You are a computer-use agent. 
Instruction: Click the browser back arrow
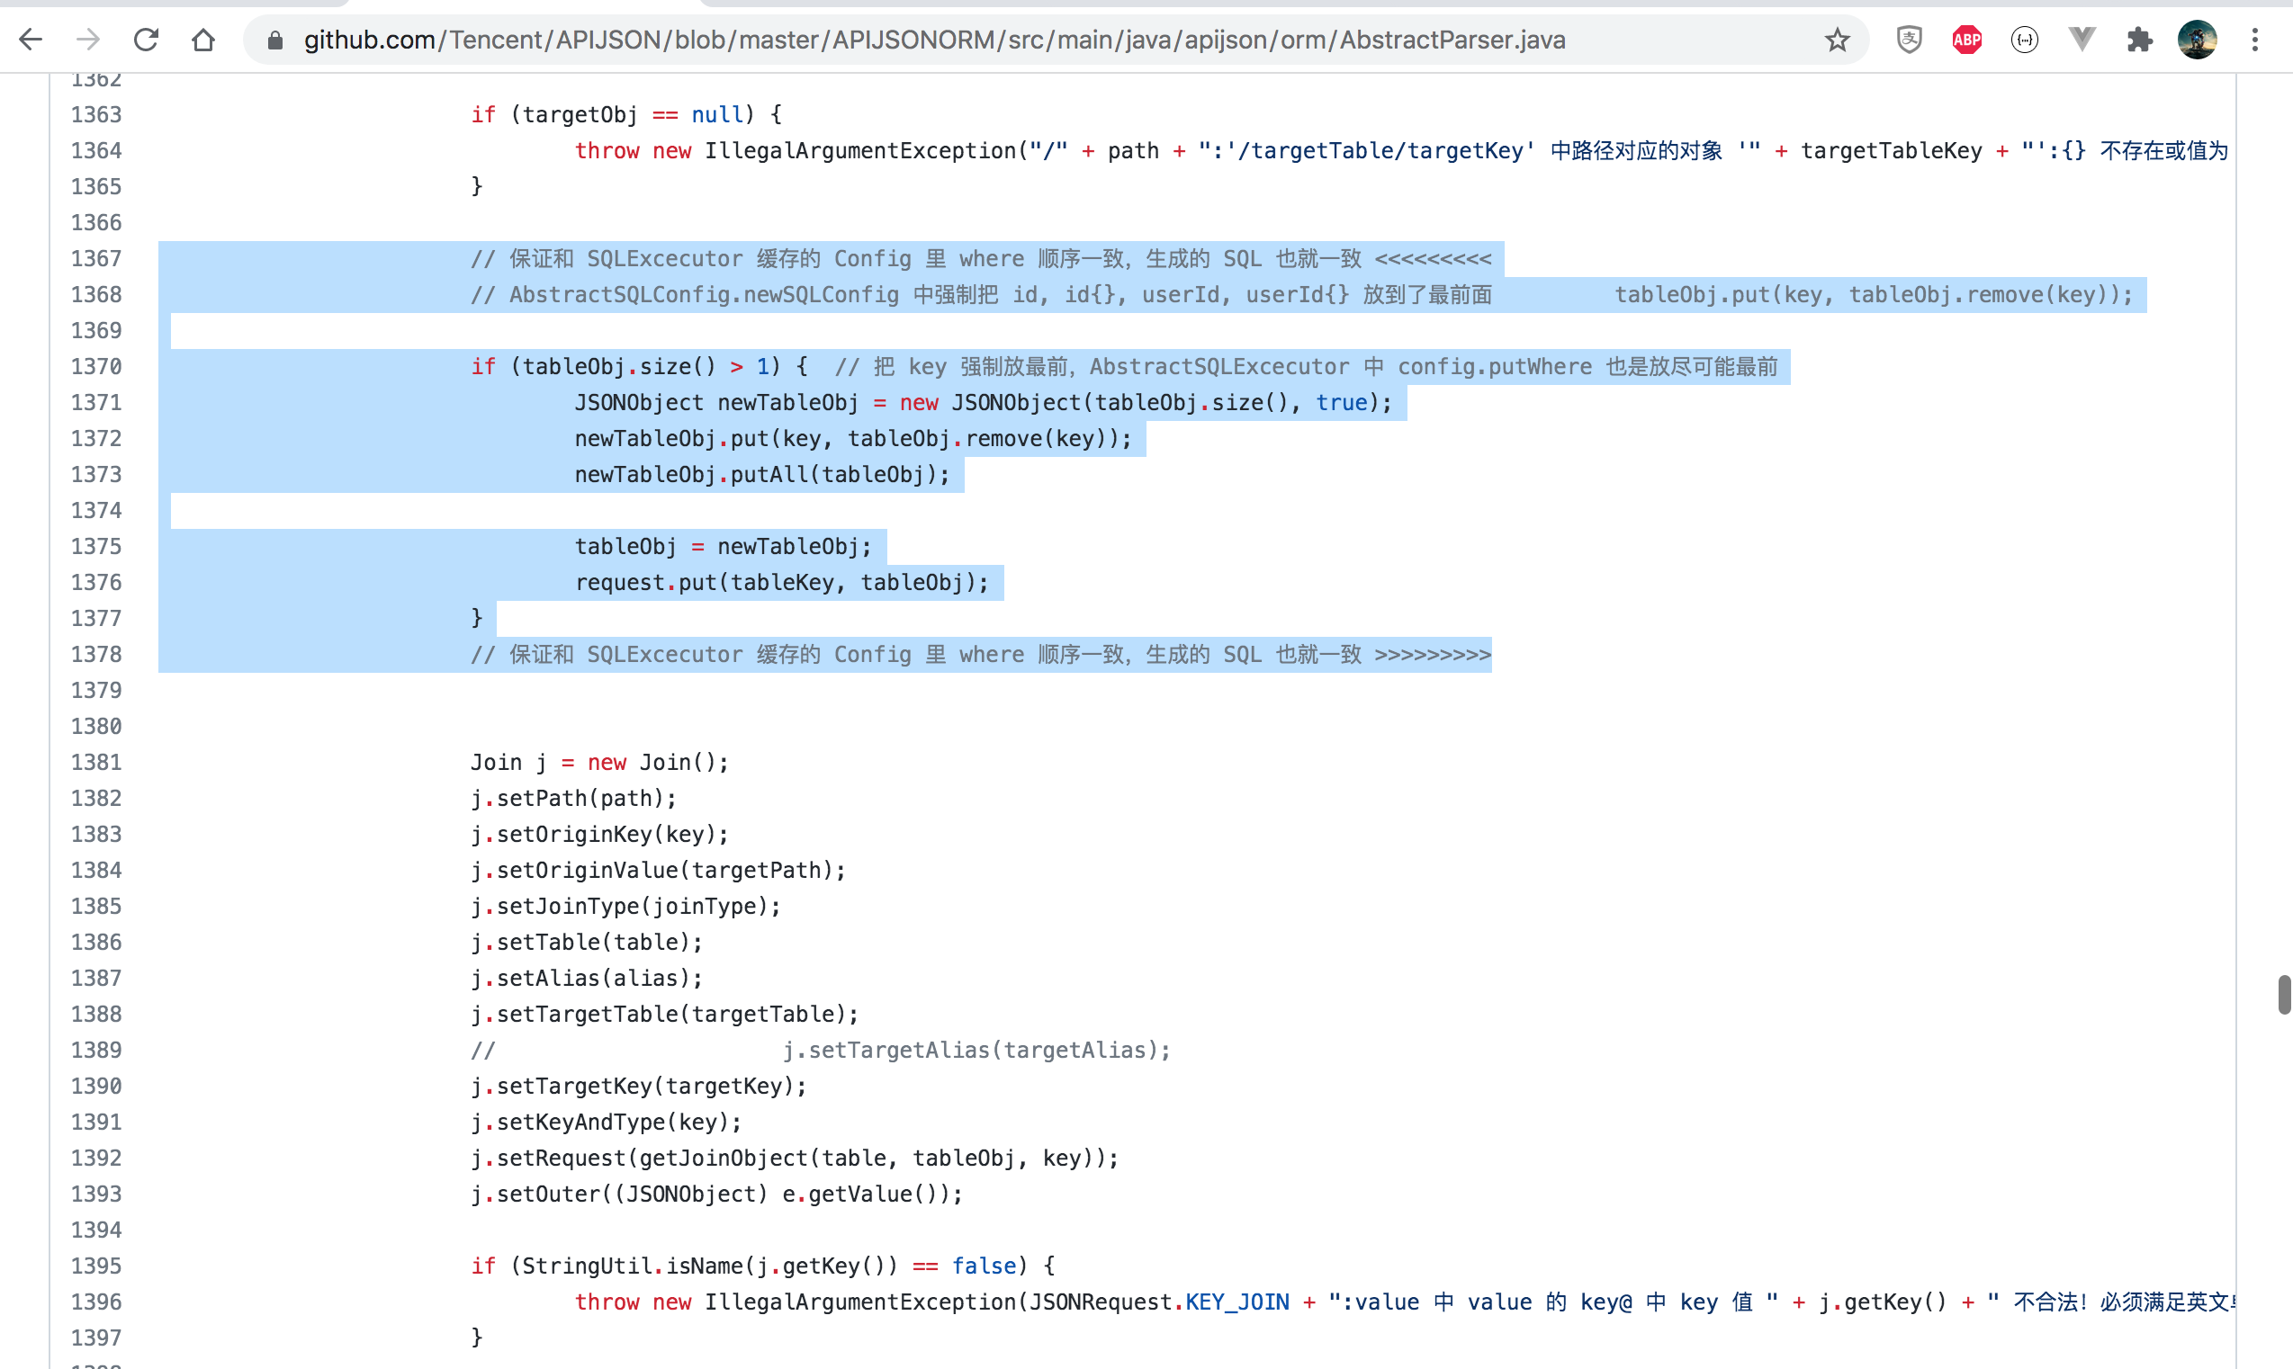click(31, 40)
